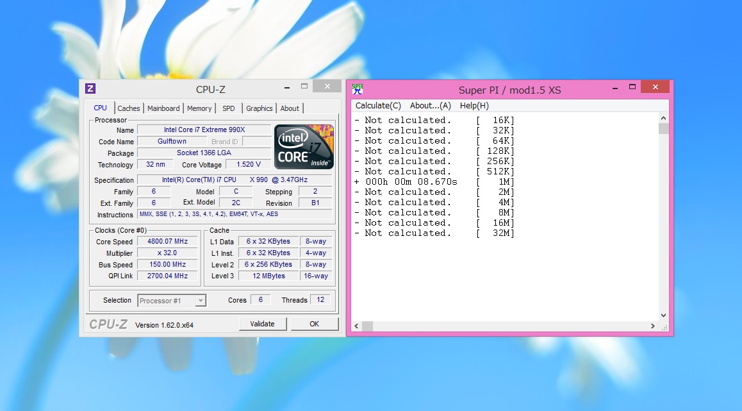
Task: Click the Technology value 32 nm
Action: pyautogui.click(x=156, y=164)
